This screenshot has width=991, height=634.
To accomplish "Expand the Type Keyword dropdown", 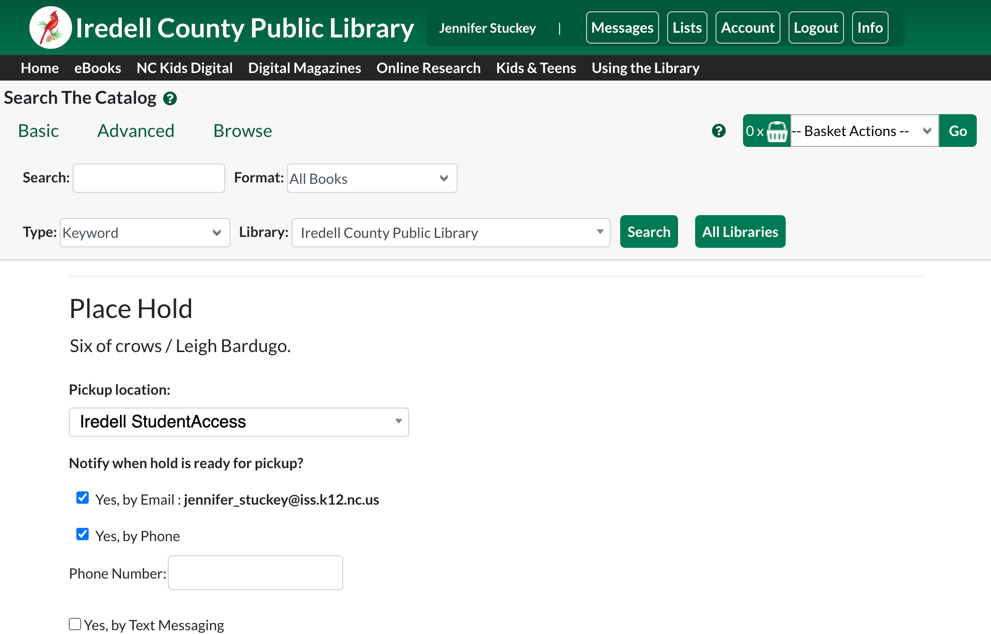I will [x=145, y=233].
